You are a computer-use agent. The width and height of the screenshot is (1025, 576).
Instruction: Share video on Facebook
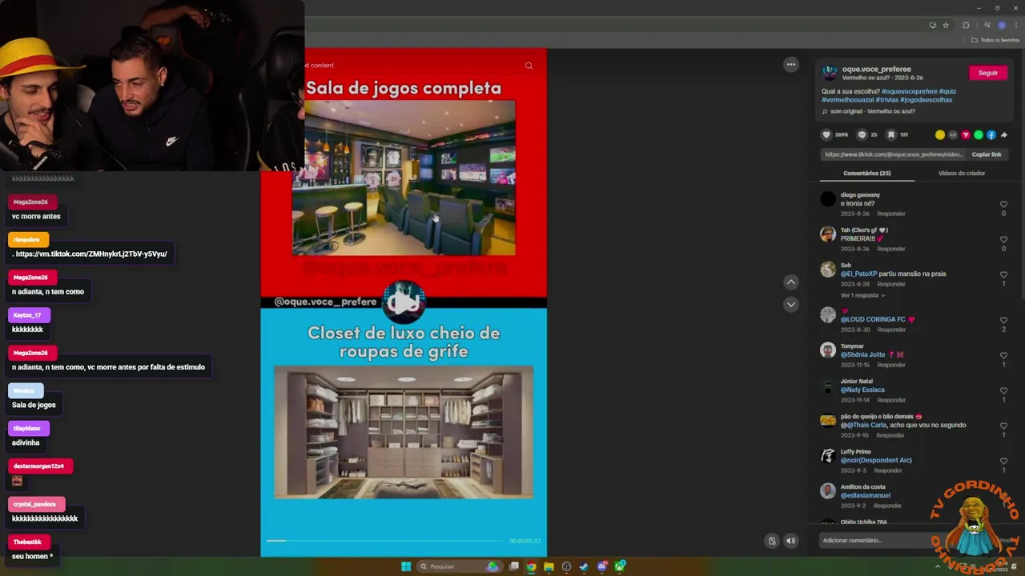pos(991,135)
